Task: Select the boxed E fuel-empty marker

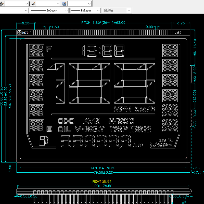Action: click(49, 129)
